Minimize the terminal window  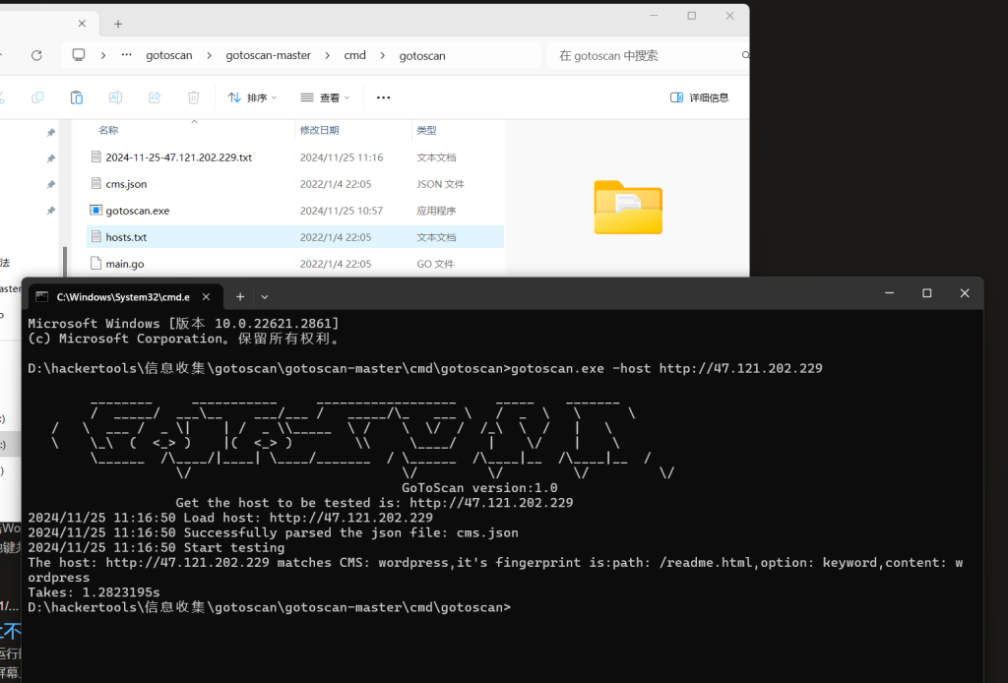pos(889,293)
